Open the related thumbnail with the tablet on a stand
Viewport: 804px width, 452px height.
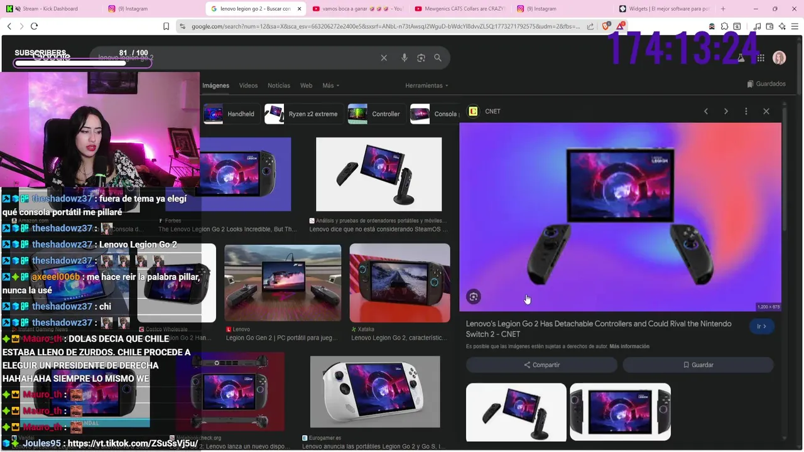click(x=516, y=412)
